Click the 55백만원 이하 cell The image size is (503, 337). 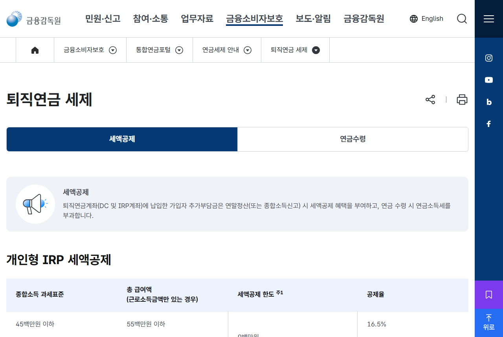pos(146,324)
